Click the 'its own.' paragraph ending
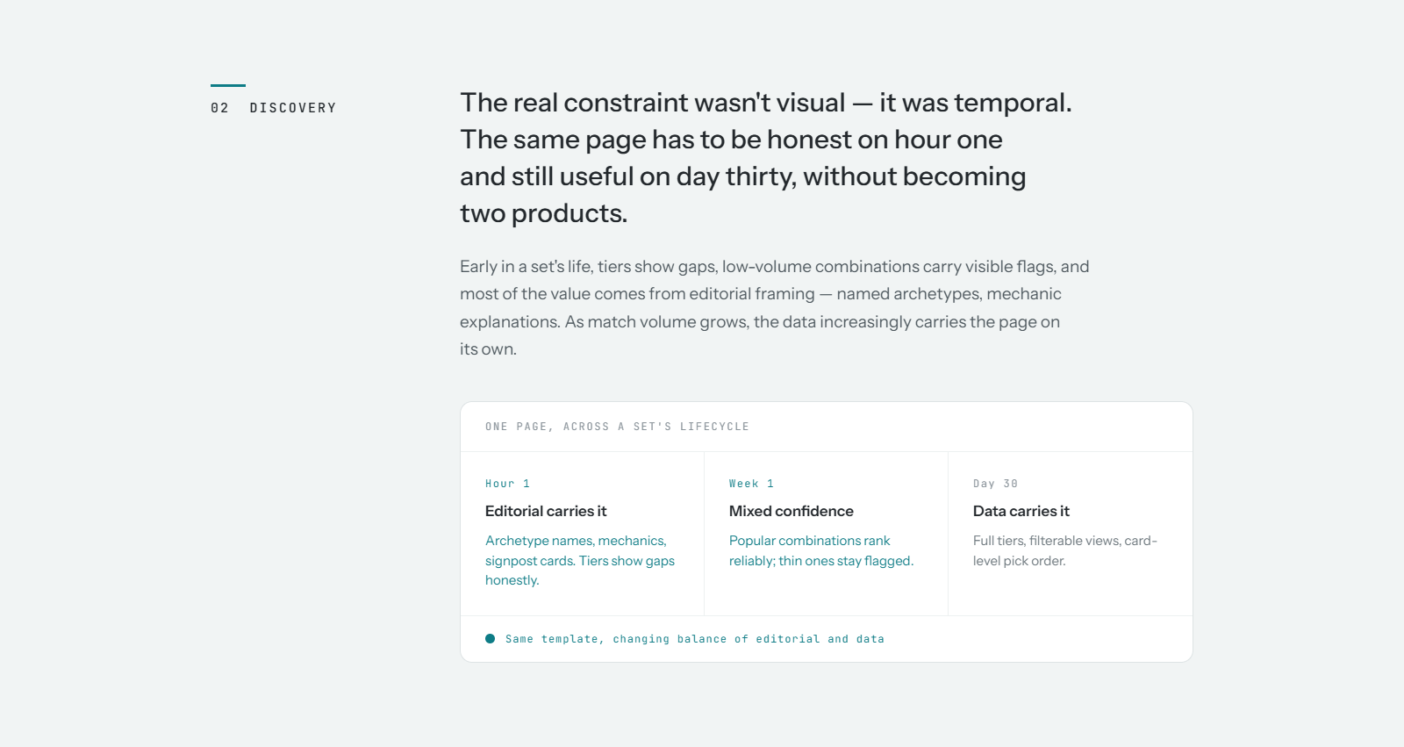 (488, 349)
